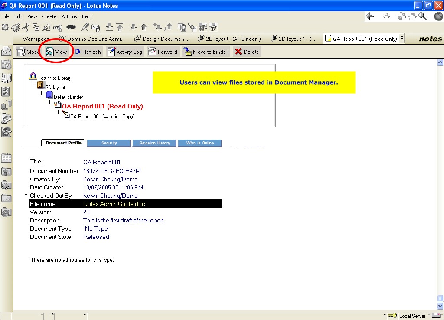Viewport: 444px width, 320px height.
Task: Open the Create menu
Action: tap(49, 16)
